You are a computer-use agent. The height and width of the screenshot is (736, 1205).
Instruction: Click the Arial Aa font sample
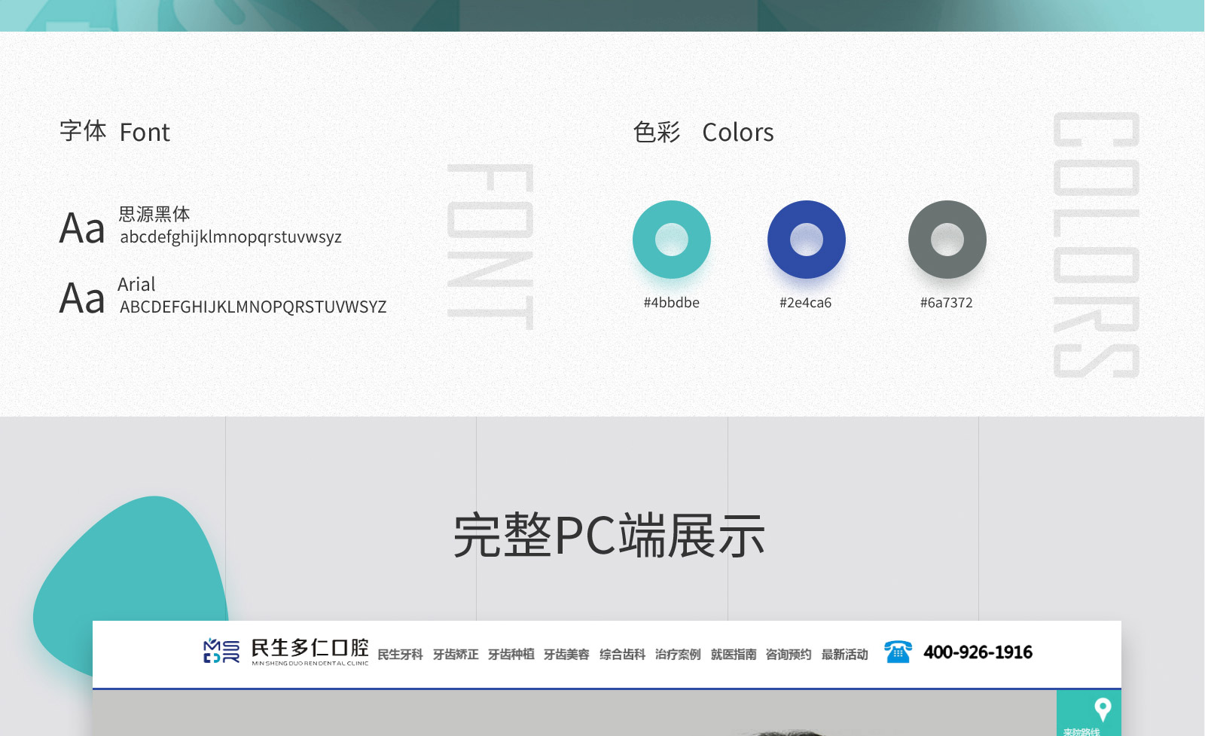point(82,298)
